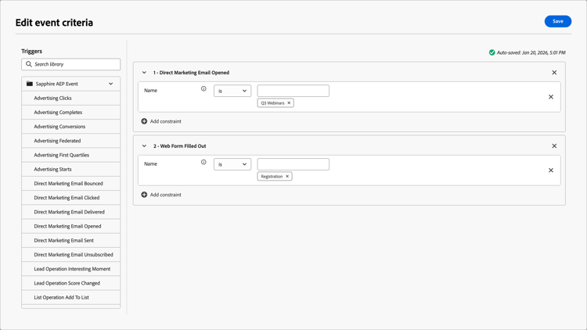
Task: Select Lead Operation Score Changed trigger
Action: point(67,283)
